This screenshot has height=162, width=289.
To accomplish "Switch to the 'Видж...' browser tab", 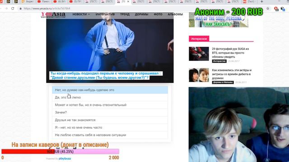I will tap(28, 2).
